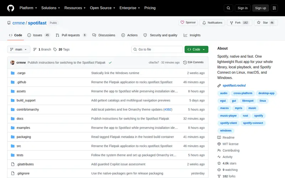Open the Pricing page

point(150,8)
